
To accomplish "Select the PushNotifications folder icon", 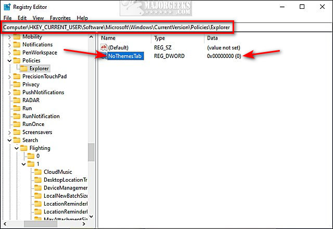I will pos(17,92).
